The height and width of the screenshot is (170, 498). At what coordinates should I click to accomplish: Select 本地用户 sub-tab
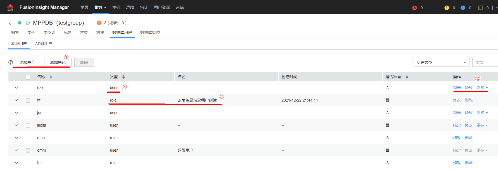19,44
